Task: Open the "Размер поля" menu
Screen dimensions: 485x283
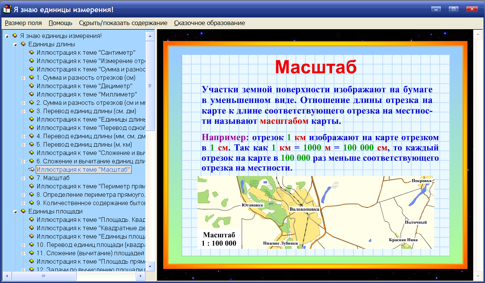Action: click(23, 23)
